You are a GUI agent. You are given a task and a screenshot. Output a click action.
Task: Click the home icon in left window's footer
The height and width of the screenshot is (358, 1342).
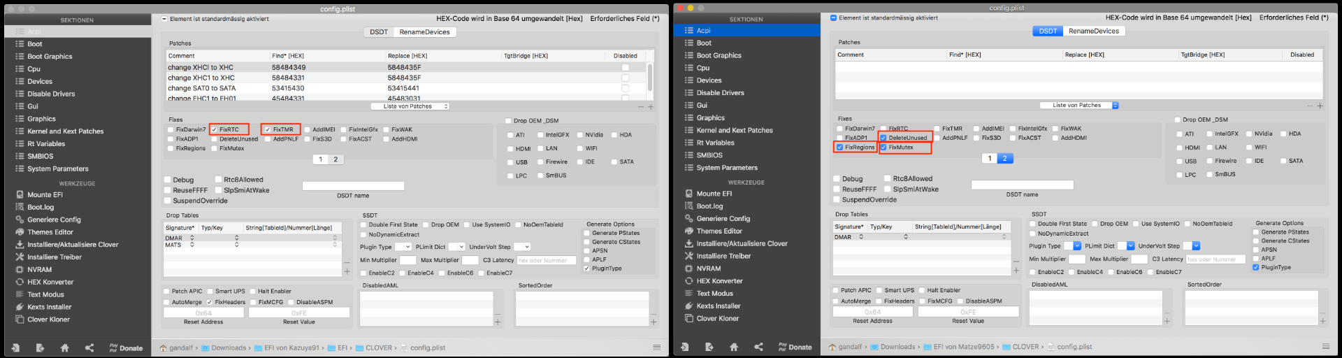point(65,348)
